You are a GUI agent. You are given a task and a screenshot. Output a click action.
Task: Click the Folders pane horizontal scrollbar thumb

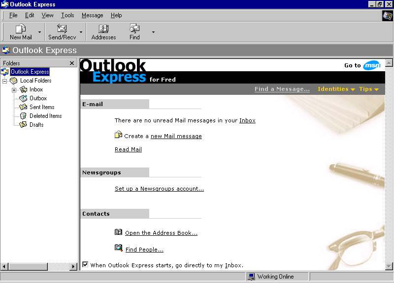point(28,266)
